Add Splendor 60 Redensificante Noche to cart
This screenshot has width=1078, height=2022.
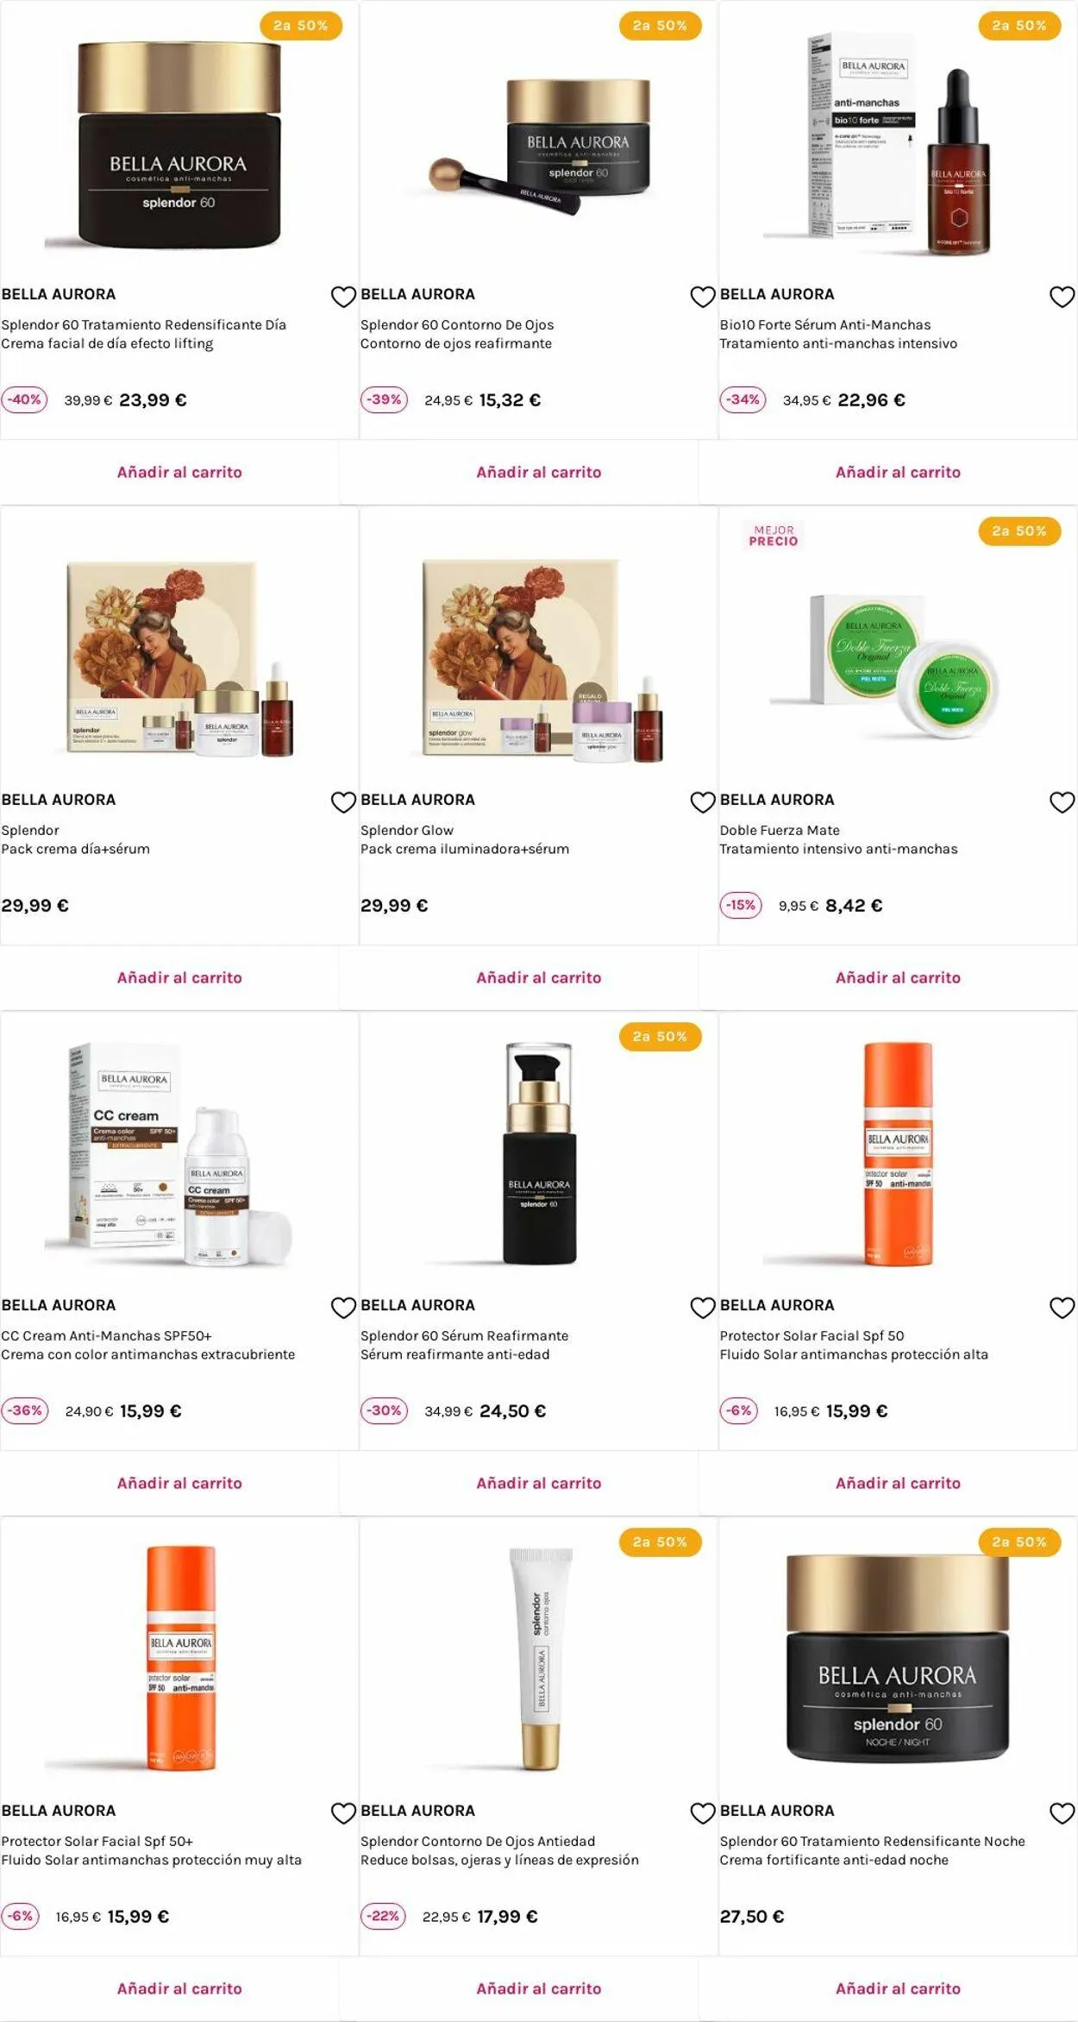click(898, 1988)
